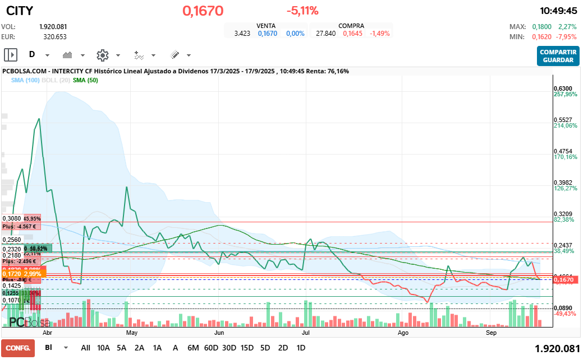Switch to the 60D time range
The image size is (588, 360).
(211, 348)
